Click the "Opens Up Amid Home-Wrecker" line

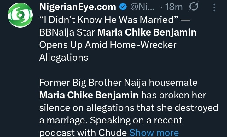coord(108,45)
